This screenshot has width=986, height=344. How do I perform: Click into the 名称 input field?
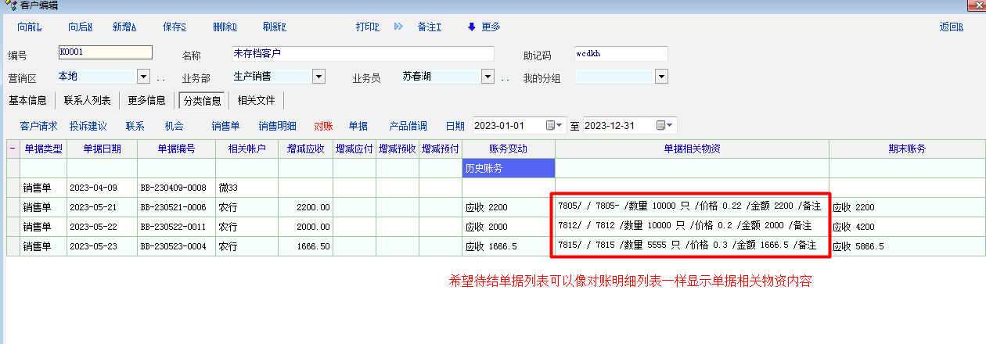pos(362,54)
